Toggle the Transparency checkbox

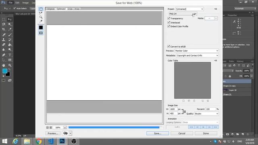(x=169, y=18)
